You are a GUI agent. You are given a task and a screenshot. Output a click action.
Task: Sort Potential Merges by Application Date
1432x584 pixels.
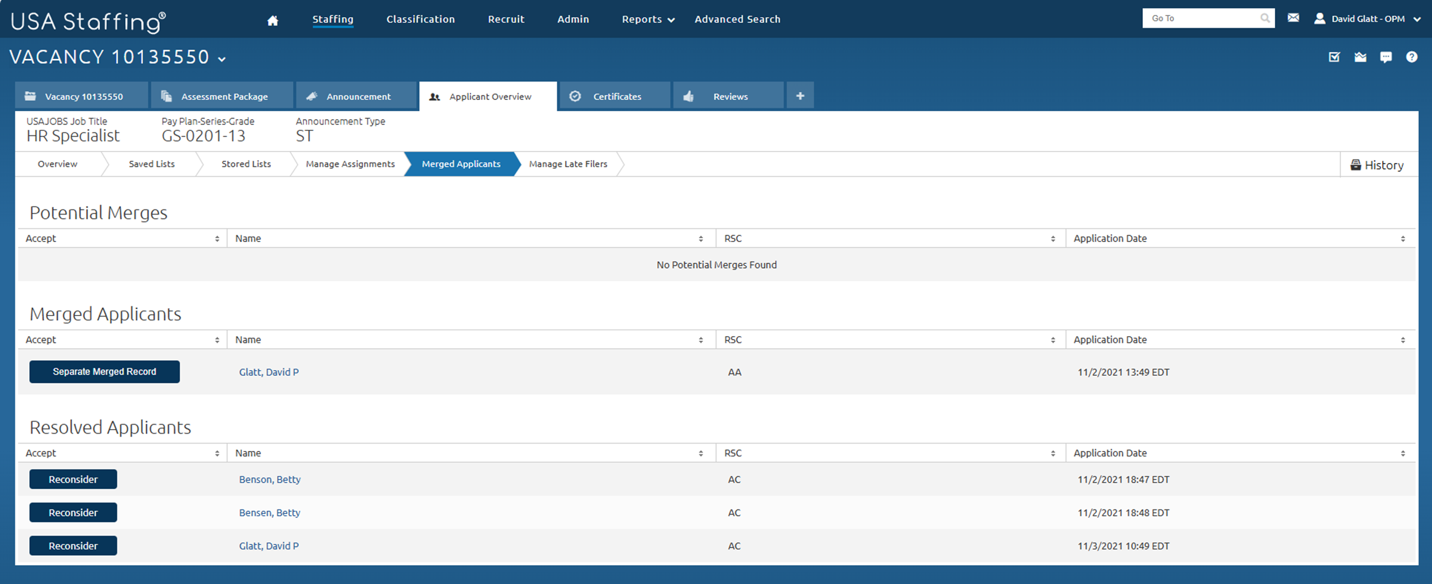pyautogui.click(x=1403, y=239)
